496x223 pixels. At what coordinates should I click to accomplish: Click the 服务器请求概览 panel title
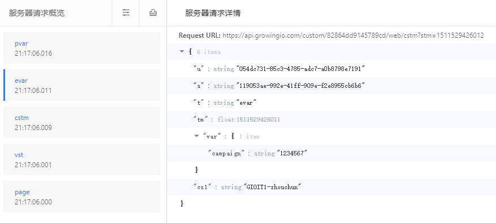(37, 13)
